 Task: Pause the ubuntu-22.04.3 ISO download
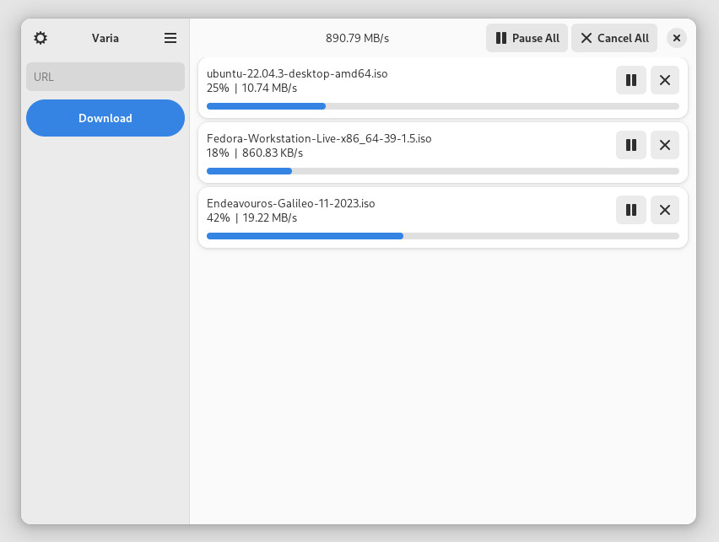click(x=631, y=80)
